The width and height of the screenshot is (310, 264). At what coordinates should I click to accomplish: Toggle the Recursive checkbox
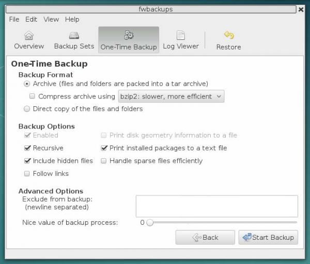pos(27,148)
